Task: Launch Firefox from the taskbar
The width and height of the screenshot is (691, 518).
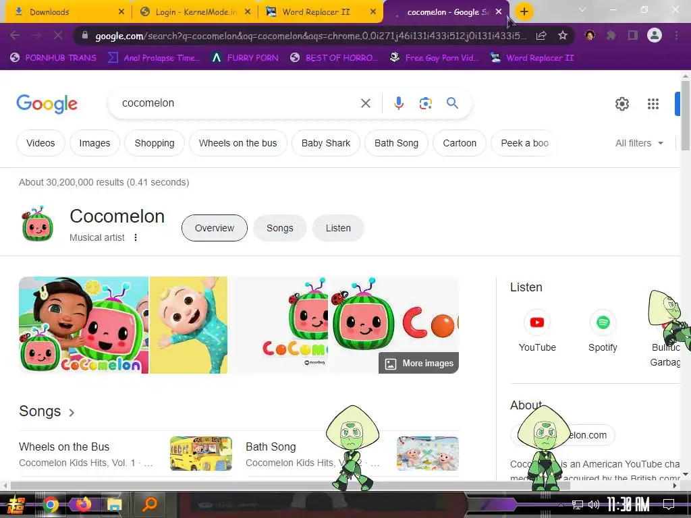Action: 83,505
